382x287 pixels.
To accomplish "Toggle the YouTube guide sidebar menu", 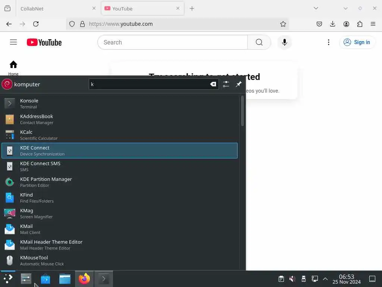I will click(13, 42).
